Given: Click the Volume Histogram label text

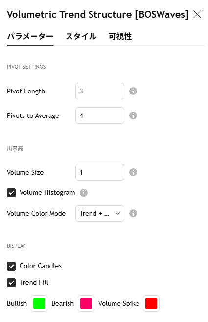Looking at the screenshot, I should pos(47,193).
